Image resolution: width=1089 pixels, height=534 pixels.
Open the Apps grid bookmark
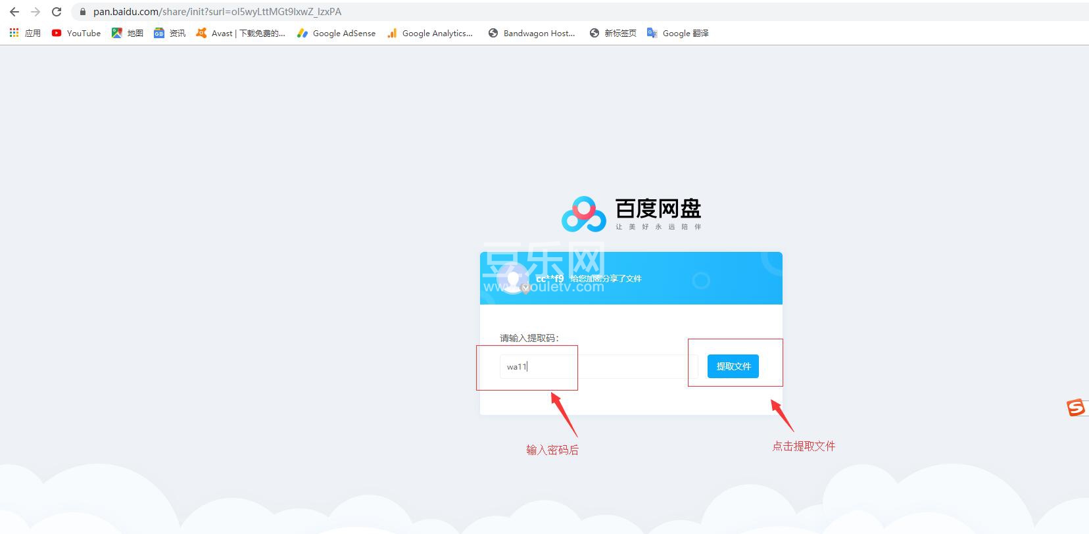(x=25, y=33)
